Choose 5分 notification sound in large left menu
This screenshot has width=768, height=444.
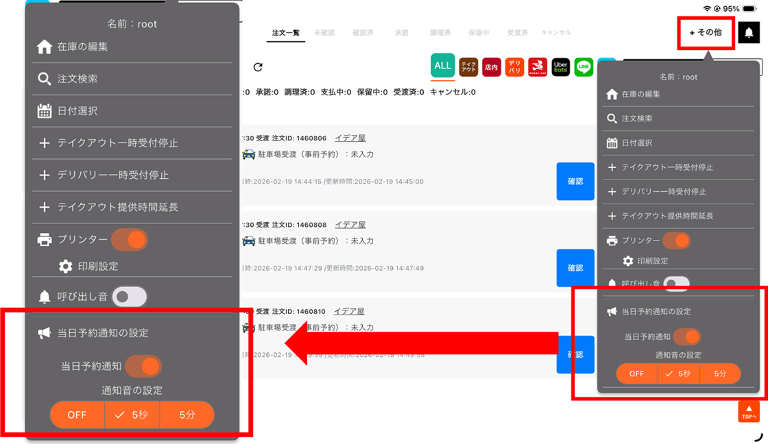coord(187,415)
